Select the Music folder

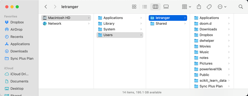tap(212, 52)
